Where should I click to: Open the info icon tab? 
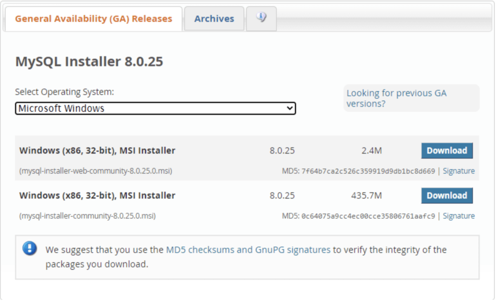[x=261, y=18]
